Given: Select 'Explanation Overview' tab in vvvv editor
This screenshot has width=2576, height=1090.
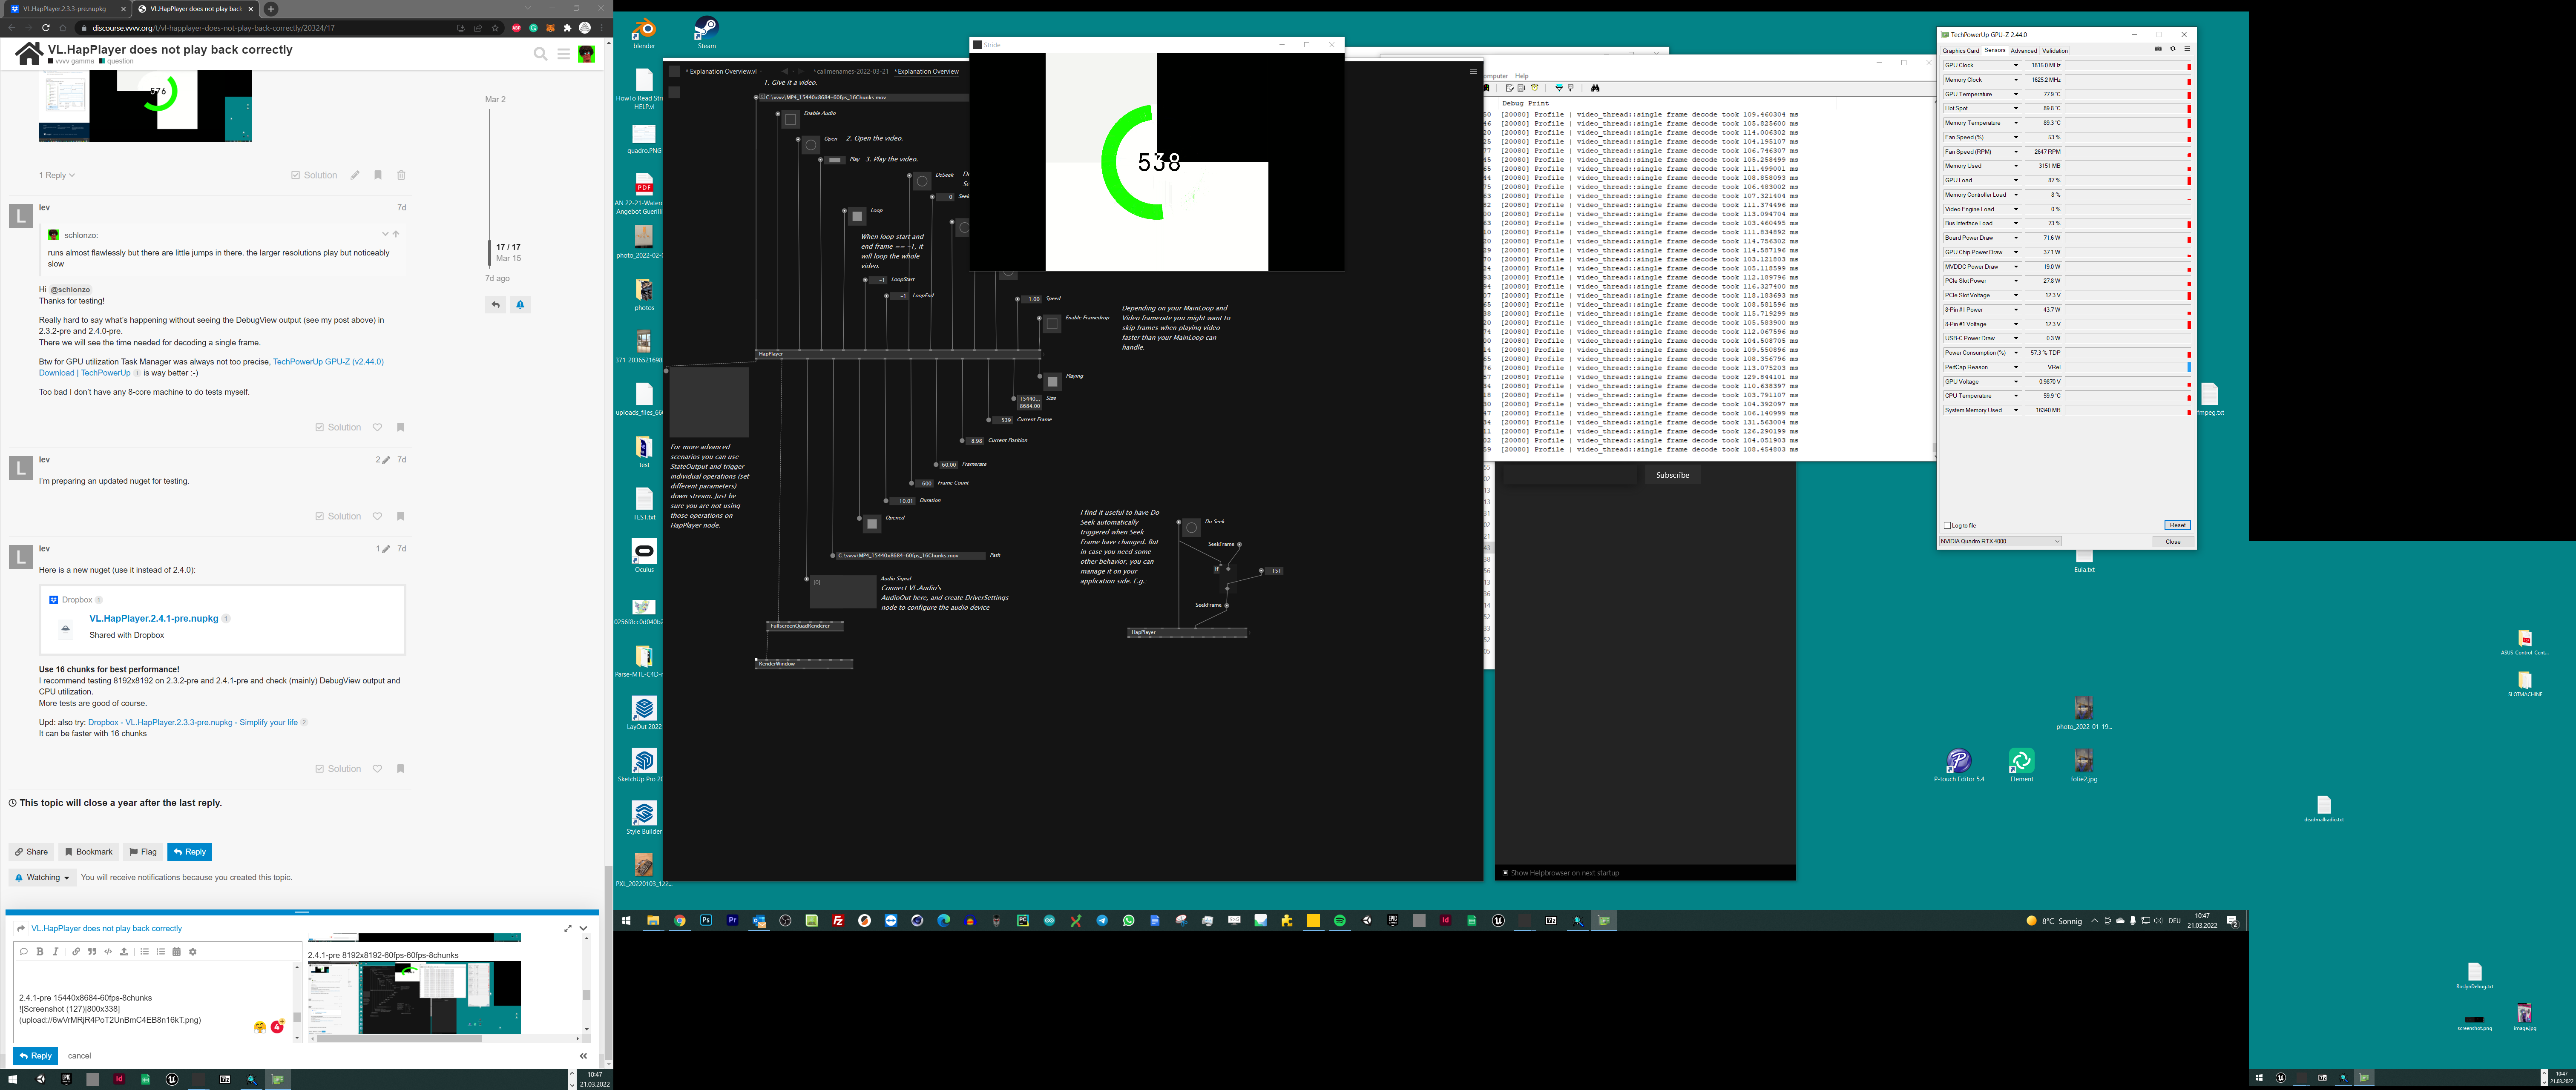Looking at the screenshot, I should [x=927, y=72].
